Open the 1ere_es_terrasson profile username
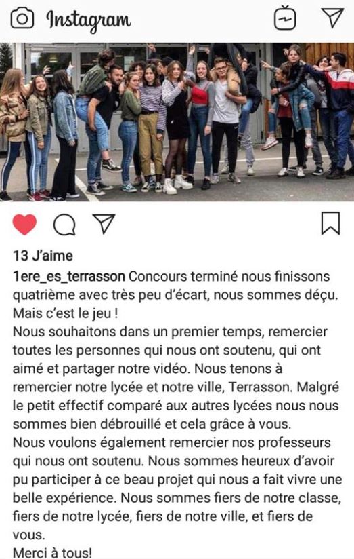Viewport: 354px width, 559px height. coord(69,277)
